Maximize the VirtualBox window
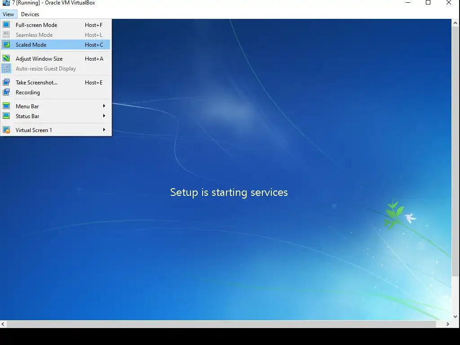 [428, 3]
